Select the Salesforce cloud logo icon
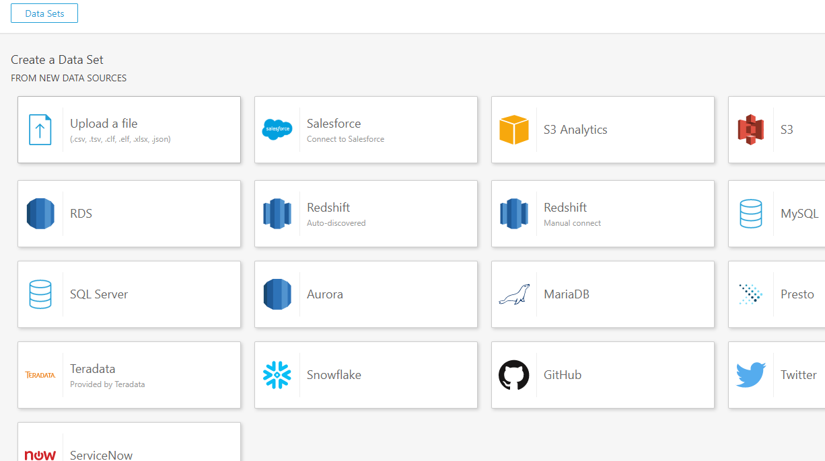825x461 pixels. 277,129
